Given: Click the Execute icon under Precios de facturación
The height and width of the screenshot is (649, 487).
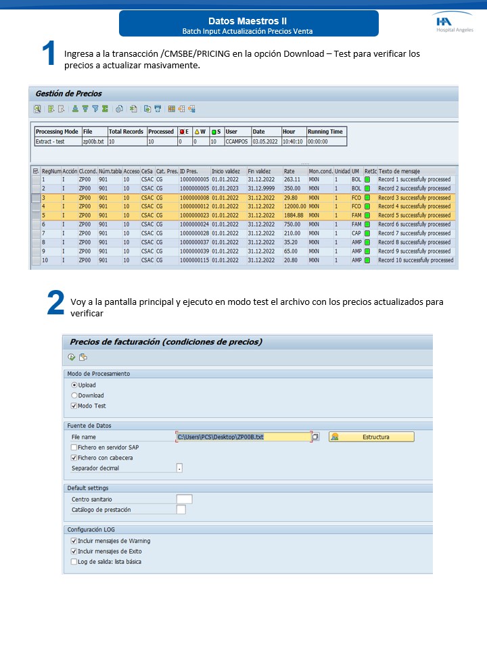Looking at the screenshot, I should click(x=72, y=357).
